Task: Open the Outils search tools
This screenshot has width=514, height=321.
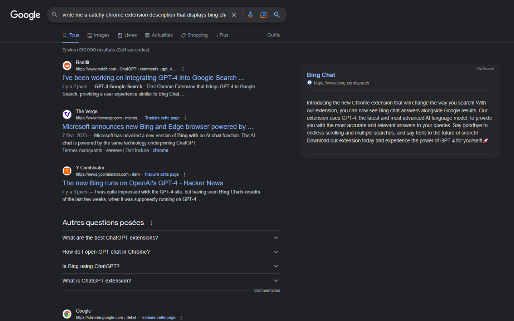Action: pyautogui.click(x=273, y=35)
